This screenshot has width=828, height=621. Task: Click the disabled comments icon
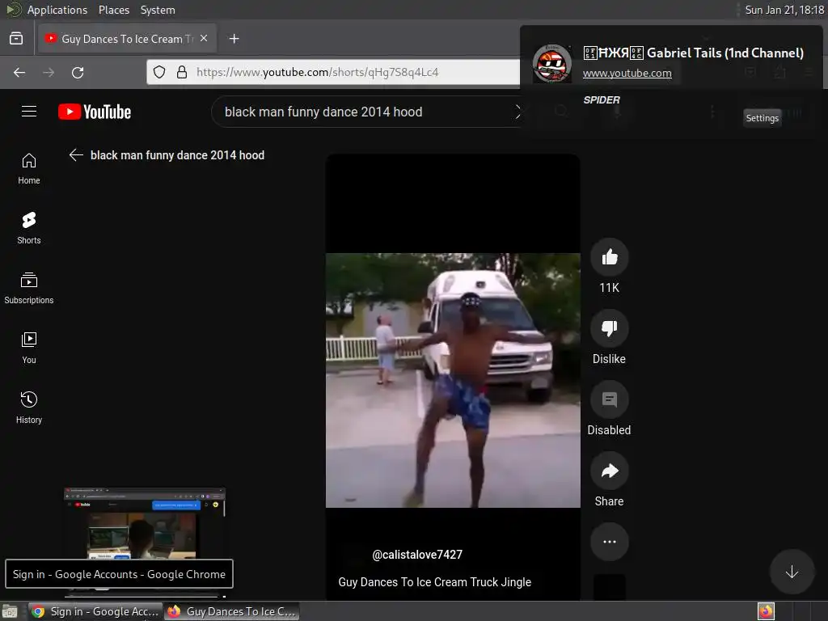[610, 399]
